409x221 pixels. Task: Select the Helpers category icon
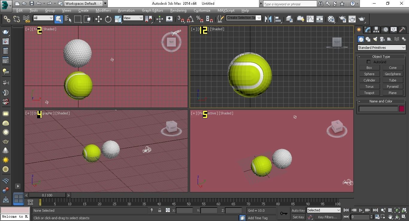click(389, 39)
